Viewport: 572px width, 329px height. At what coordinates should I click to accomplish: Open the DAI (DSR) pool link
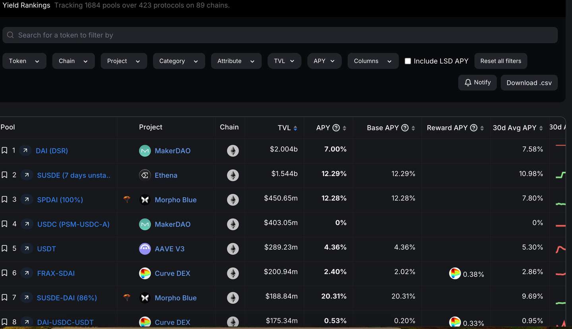point(52,151)
